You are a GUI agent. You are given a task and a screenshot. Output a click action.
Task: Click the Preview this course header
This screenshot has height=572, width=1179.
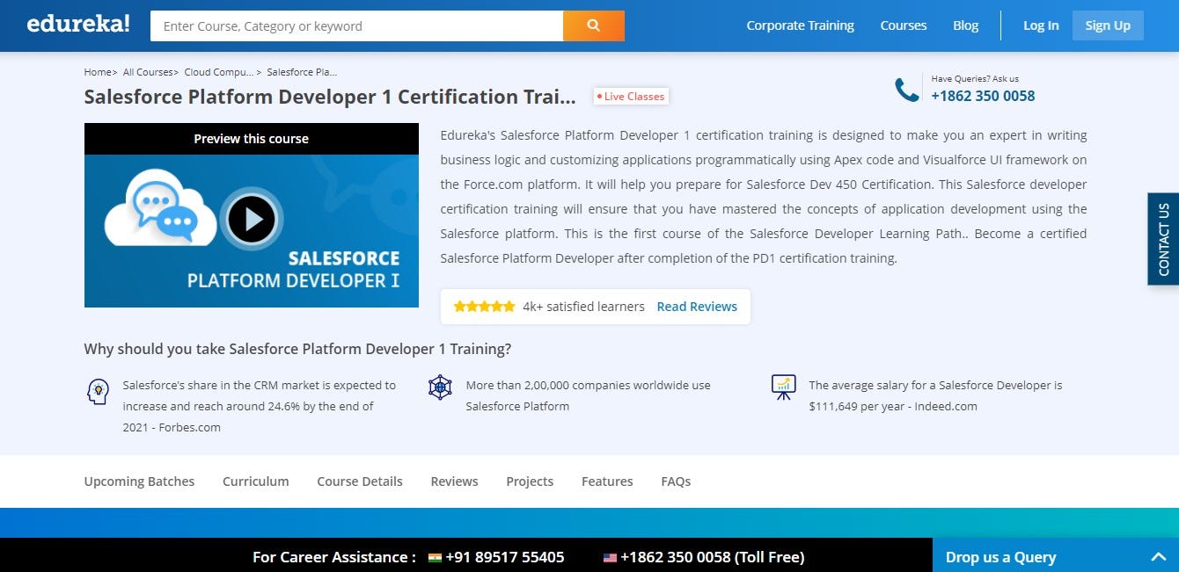252,139
